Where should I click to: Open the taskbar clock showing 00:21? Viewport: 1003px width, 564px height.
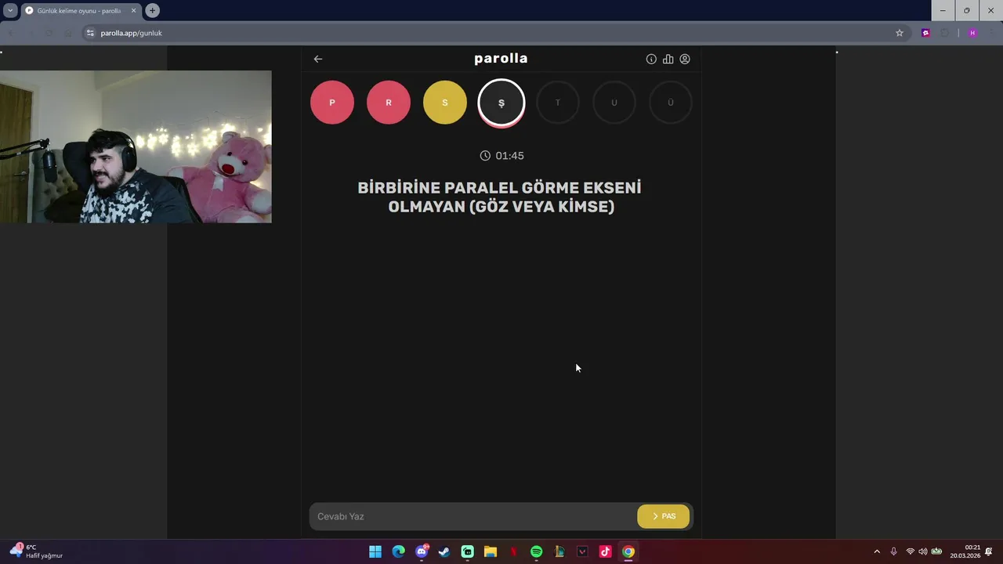pos(965,551)
